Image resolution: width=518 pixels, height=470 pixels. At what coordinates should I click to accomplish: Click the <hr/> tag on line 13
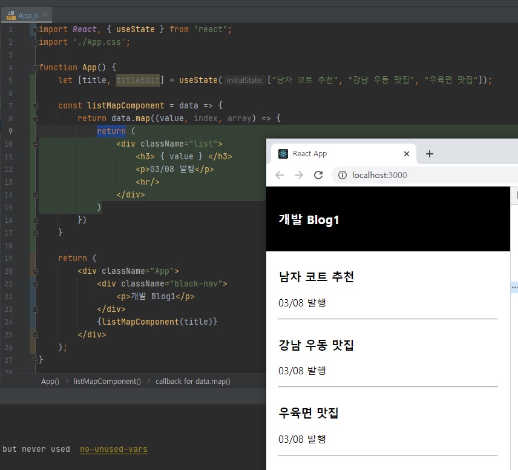tap(147, 182)
